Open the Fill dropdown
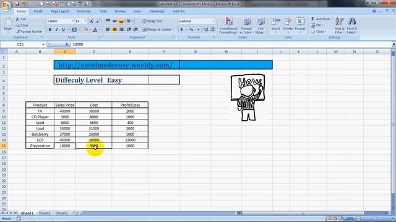The width and height of the screenshot is (396, 222). (x=317, y=25)
